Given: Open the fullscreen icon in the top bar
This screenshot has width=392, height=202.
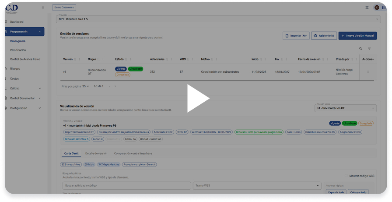Looking at the screenshot, I should pyautogui.click(x=367, y=7).
